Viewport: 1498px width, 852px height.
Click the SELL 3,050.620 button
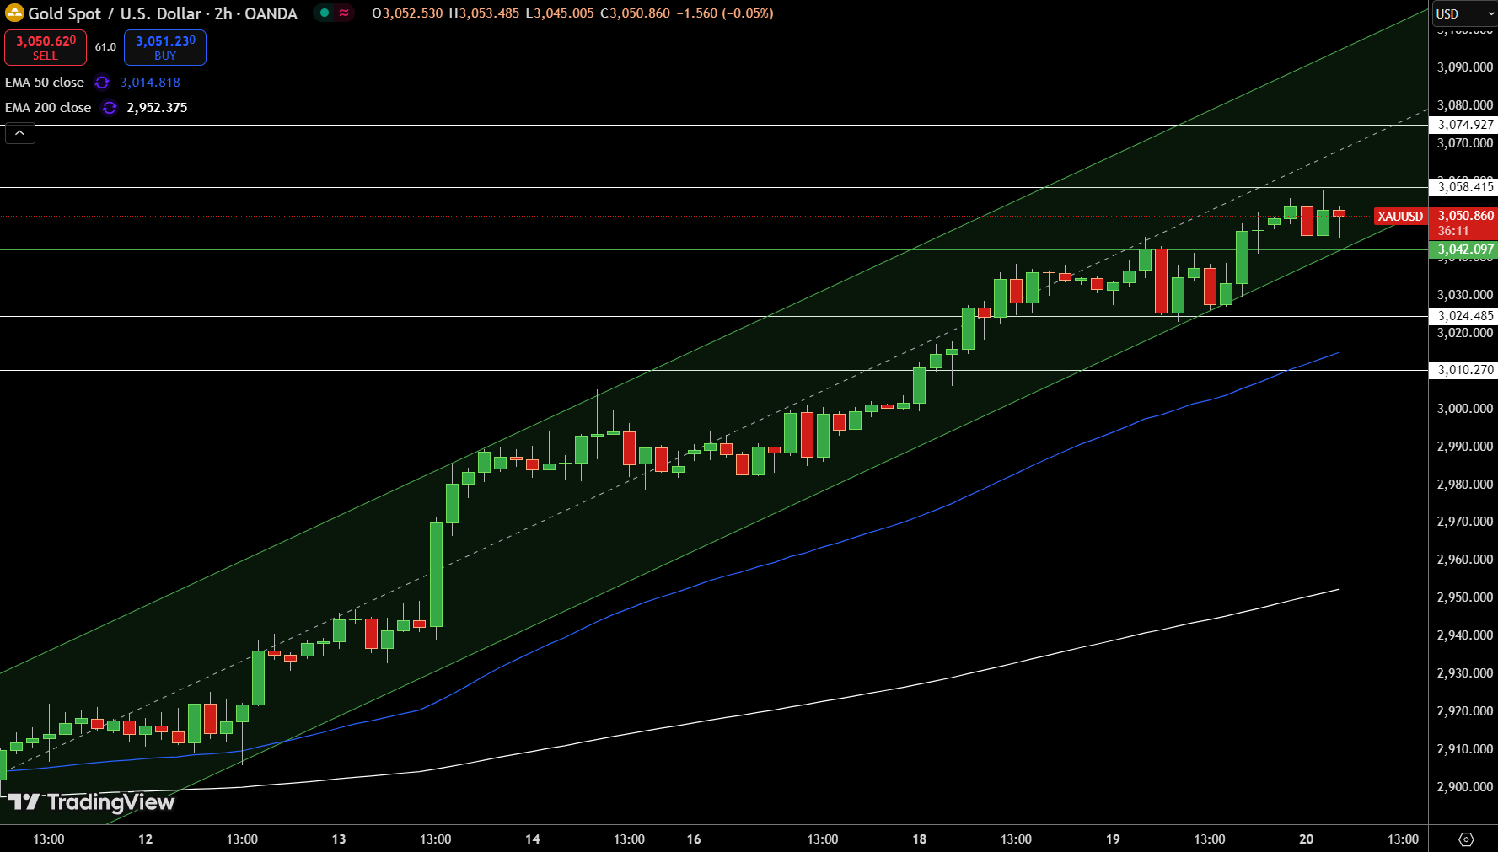pos(46,47)
